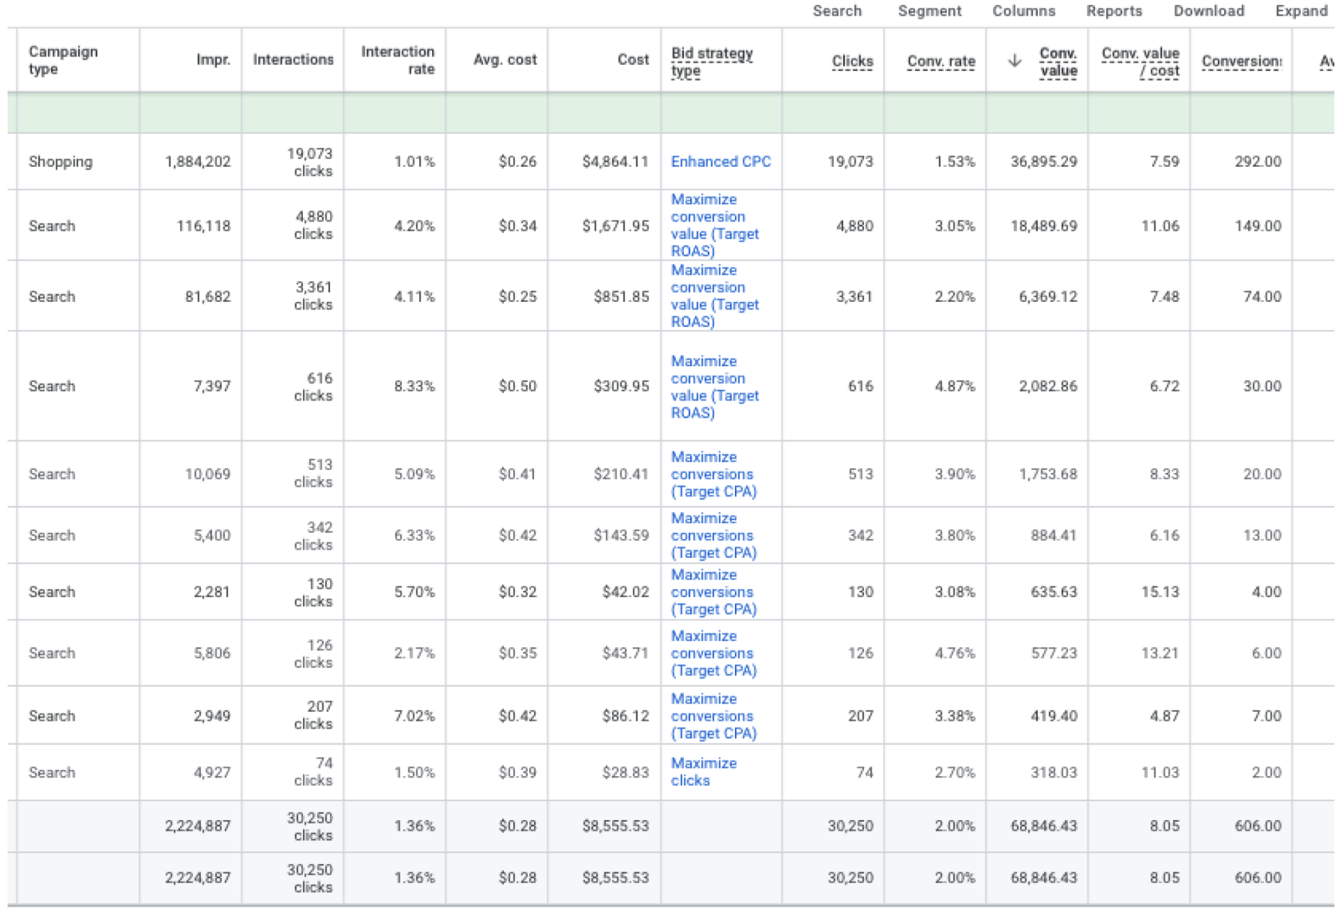Open the Reports menu
This screenshot has width=1340, height=917.
click(x=1114, y=11)
